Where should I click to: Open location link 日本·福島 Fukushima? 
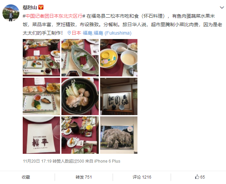tap(101, 33)
